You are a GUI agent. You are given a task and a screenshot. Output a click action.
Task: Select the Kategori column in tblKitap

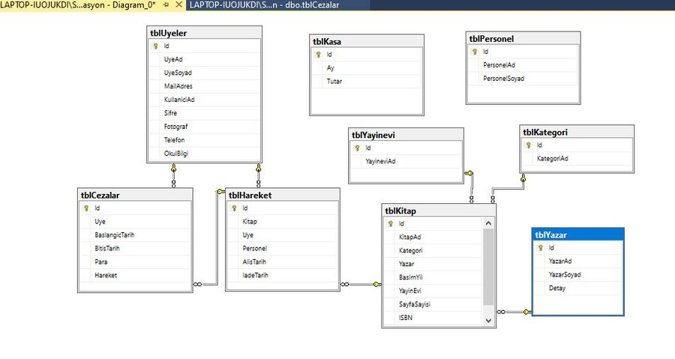pos(433,250)
